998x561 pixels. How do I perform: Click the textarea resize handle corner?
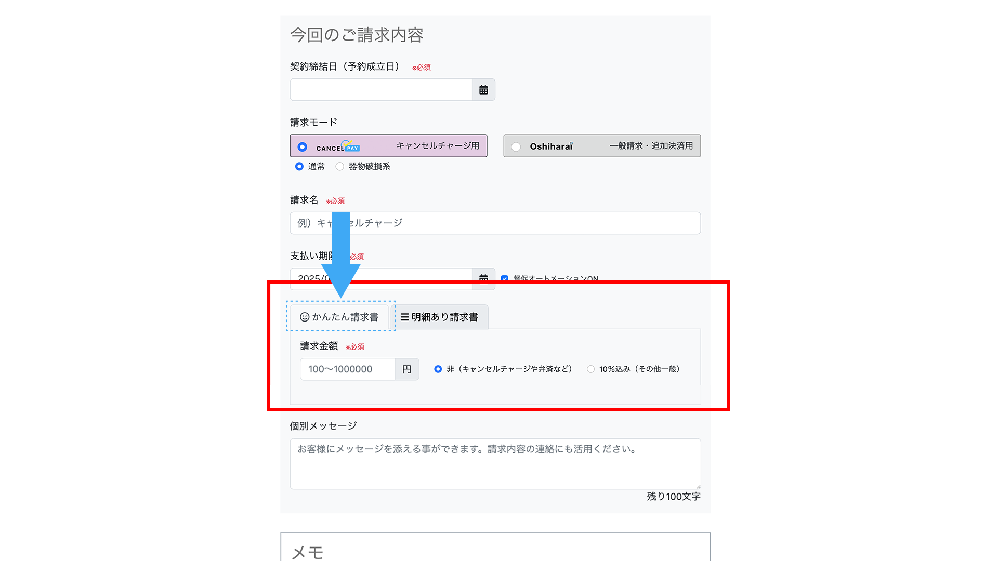point(698,487)
